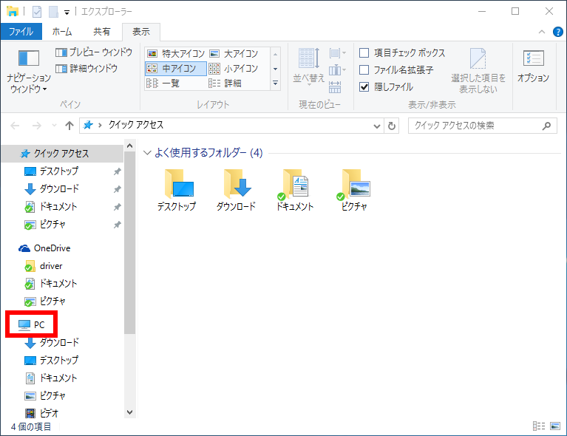This screenshot has height=436, width=567.
Task: Uncheck hidden files (隠しファイル)
Action: click(x=364, y=86)
